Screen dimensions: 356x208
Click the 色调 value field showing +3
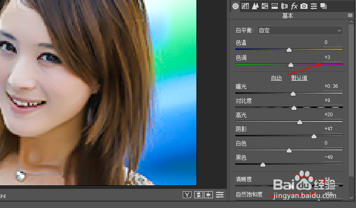[332, 57]
